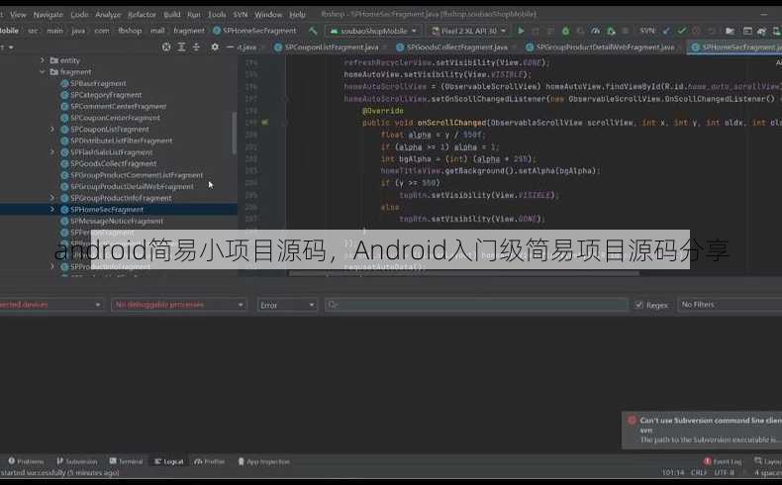Click the Project Structure folder icon in toolbar
The width and height of the screenshot is (782, 485).
(730, 31)
